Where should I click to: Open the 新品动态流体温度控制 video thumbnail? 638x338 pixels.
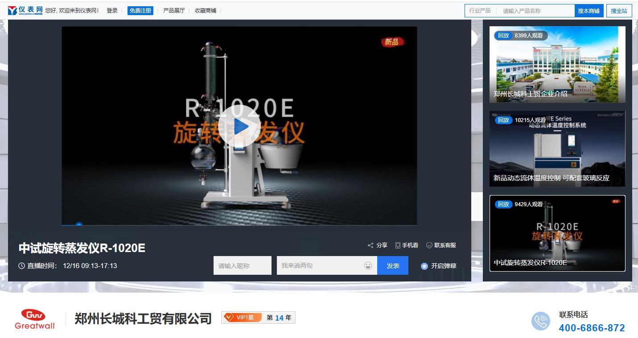tap(557, 149)
